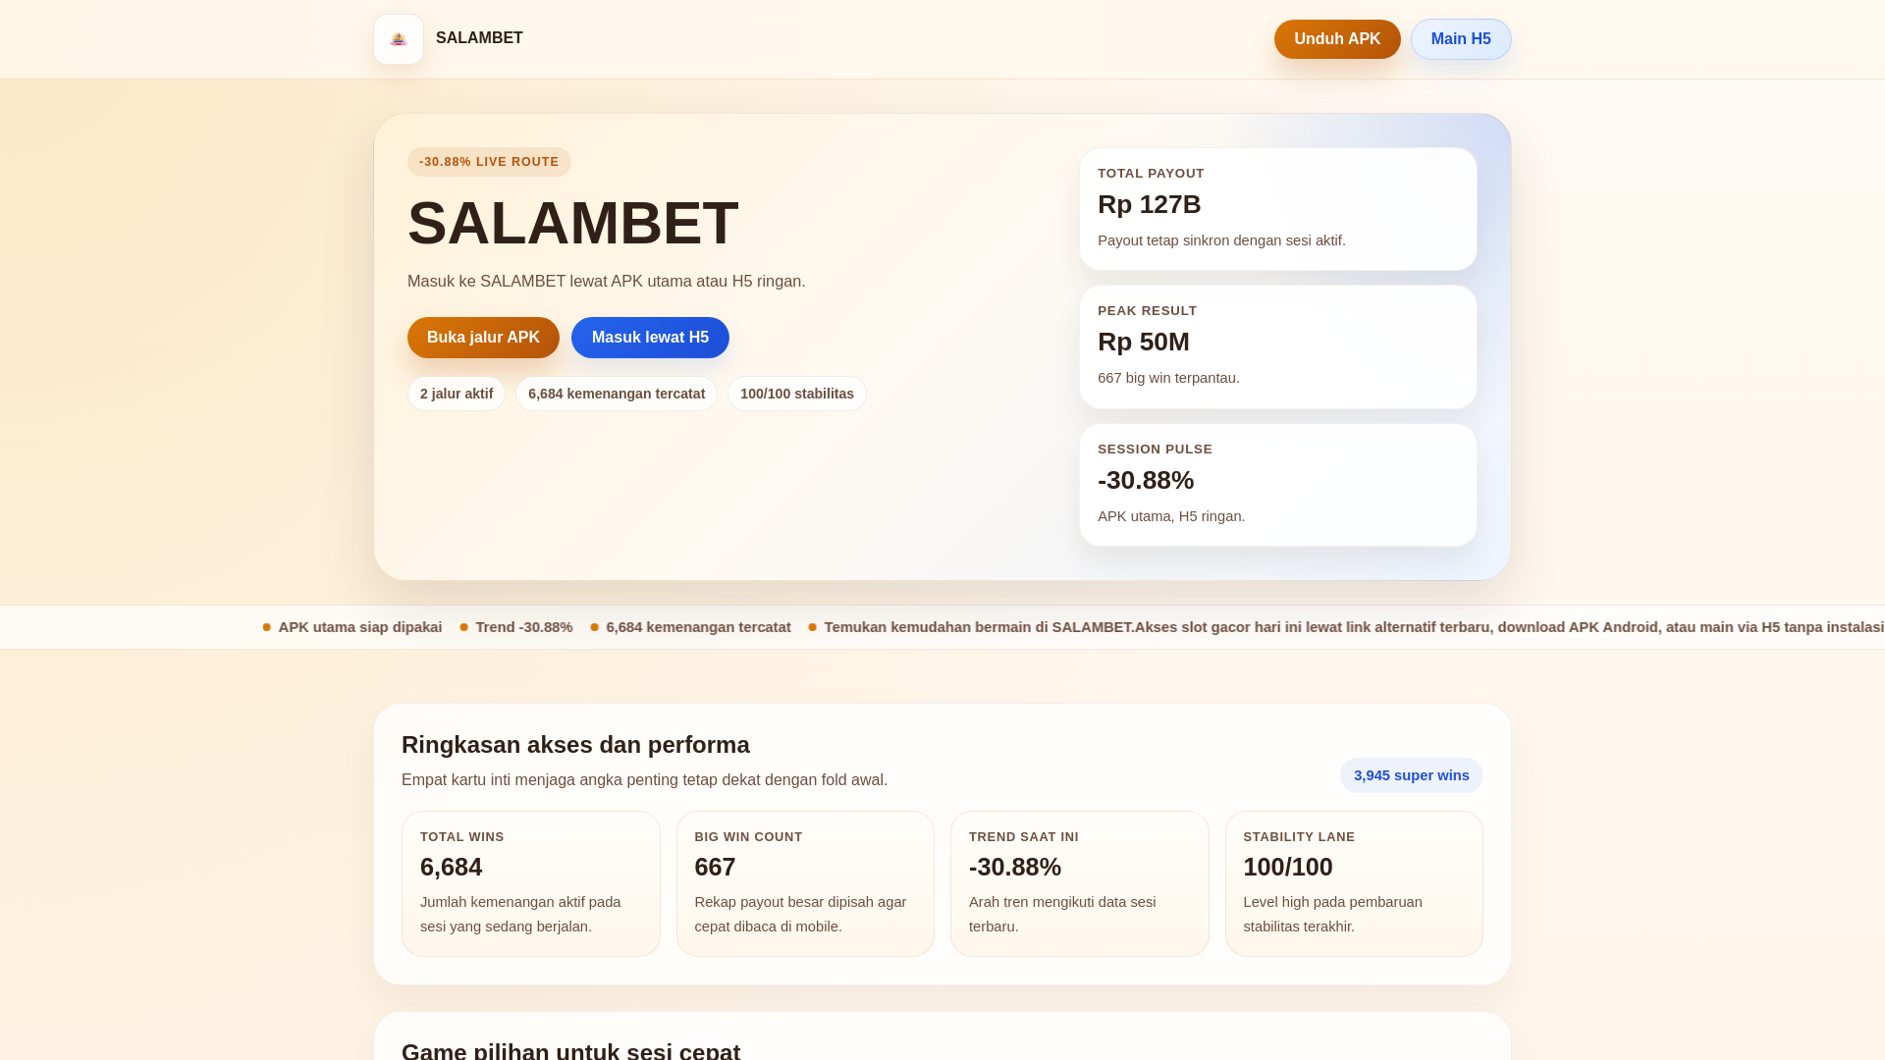Screen dimensions: 1885x1060
Task: Open the Total Payout Rp 127B card
Action: tap(1277, 209)
